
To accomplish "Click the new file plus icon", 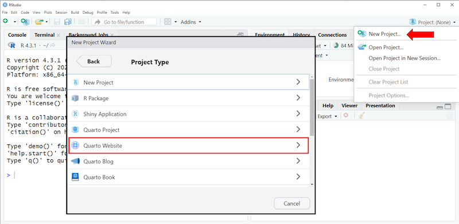I will pyautogui.click(x=6, y=22).
